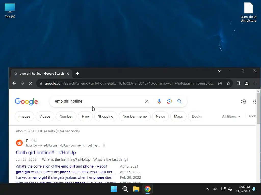Open the This PC desktop icon
Image resolution: width=261 pixels, height=195 pixels.
pos(10,11)
